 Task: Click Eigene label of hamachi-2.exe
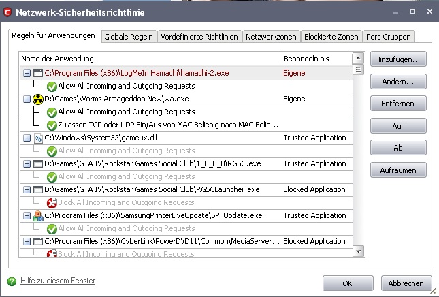[x=294, y=74]
